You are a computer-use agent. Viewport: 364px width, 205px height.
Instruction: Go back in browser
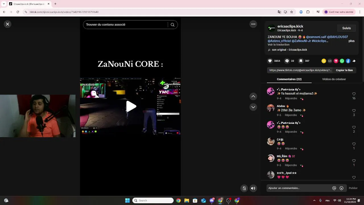tap(4, 12)
